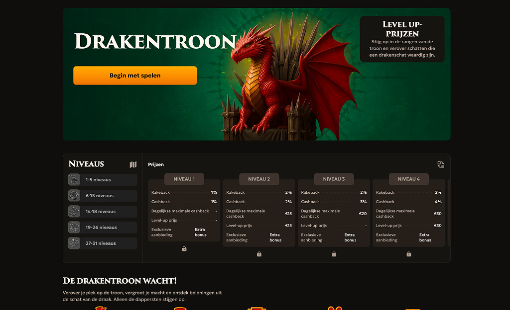Click Niveau 1 Level-up prijs row

click(184, 220)
